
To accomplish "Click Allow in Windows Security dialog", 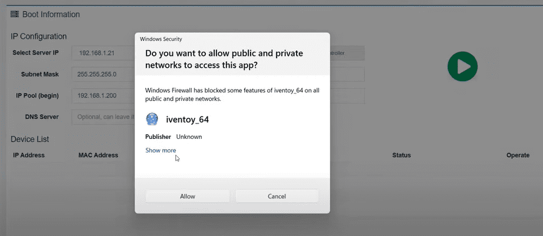I will 187,196.
